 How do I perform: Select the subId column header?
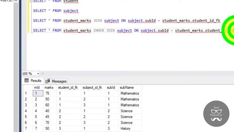point(112,88)
